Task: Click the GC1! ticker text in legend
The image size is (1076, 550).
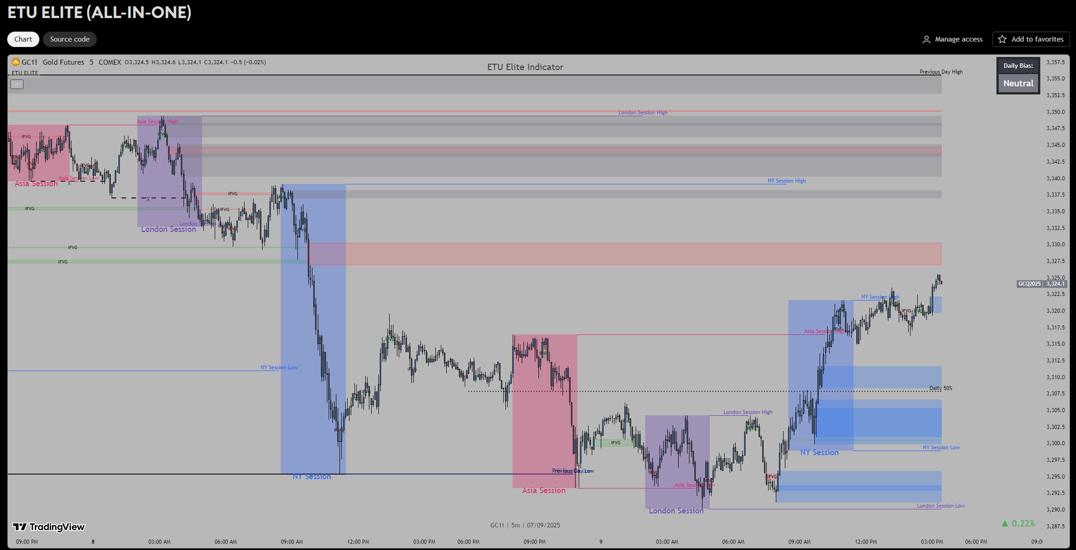Action: point(30,62)
